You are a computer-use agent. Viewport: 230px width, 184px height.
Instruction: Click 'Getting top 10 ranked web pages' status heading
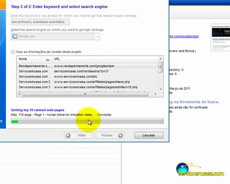click(37, 110)
